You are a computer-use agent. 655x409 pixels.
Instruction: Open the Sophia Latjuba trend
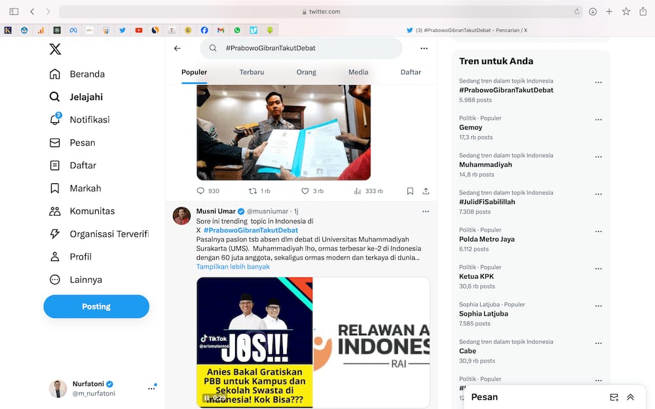(x=483, y=314)
